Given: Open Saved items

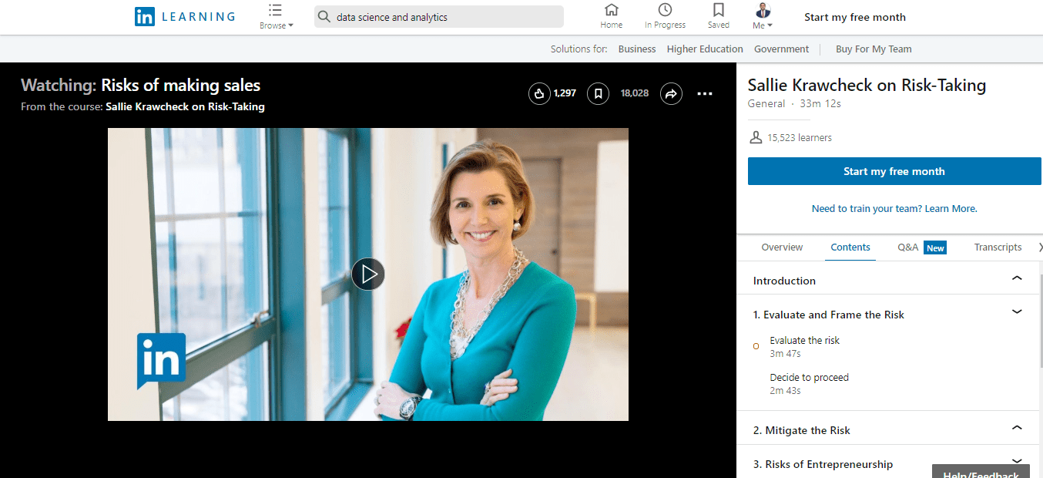Looking at the screenshot, I should (x=719, y=16).
